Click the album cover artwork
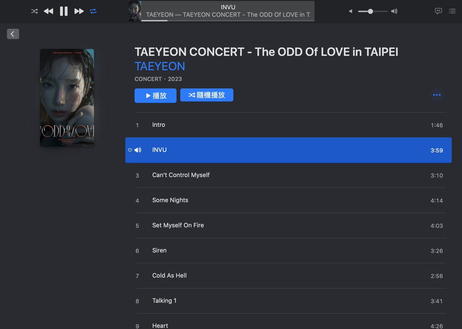Image resolution: width=462 pixels, height=329 pixels. click(67, 98)
